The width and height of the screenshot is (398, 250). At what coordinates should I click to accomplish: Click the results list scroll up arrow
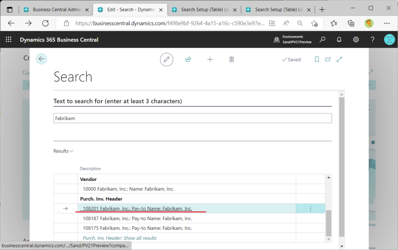pos(328,177)
